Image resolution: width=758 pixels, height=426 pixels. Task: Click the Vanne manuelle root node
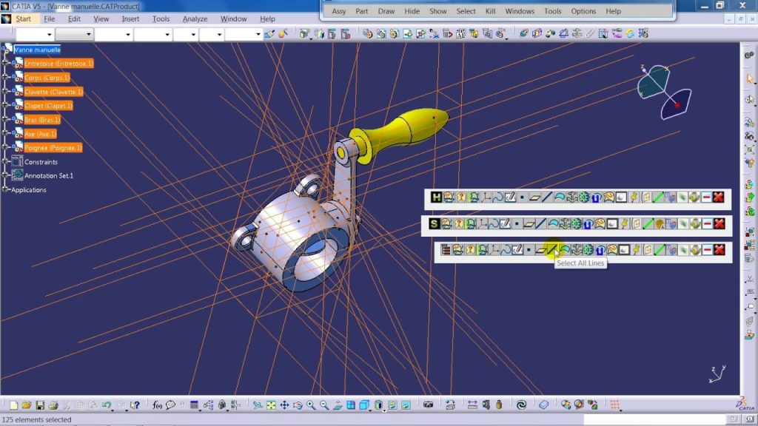pyautogui.click(x=37, y=50)
